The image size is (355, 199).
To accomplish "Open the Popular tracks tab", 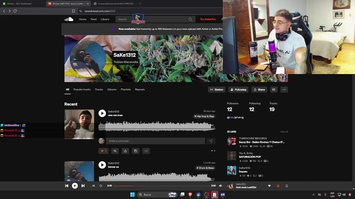I will [82, 90].
